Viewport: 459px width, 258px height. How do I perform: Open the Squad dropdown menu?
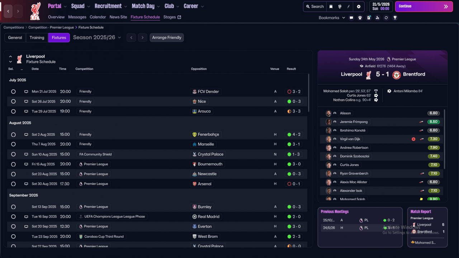(x=81, y=6)
